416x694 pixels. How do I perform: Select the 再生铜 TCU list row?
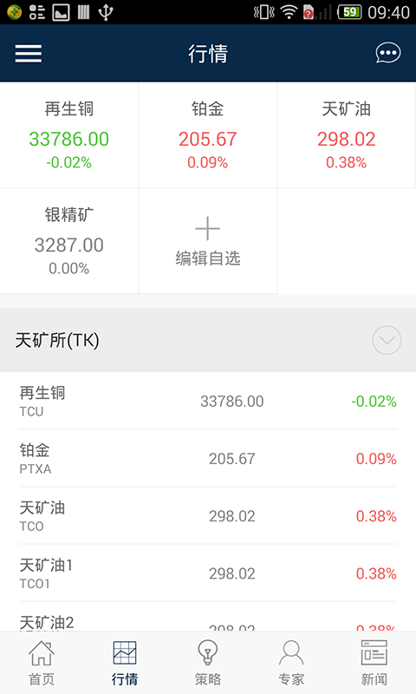(x=208, y=401)
